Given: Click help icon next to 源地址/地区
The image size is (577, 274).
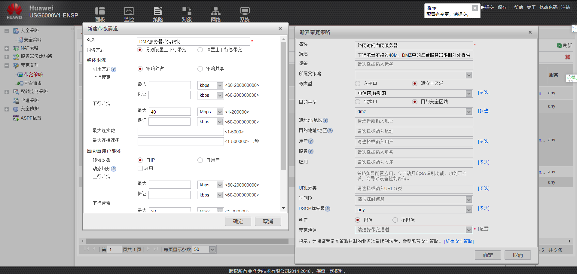Looking at the screenshot, I should click(x=325, y=120).
